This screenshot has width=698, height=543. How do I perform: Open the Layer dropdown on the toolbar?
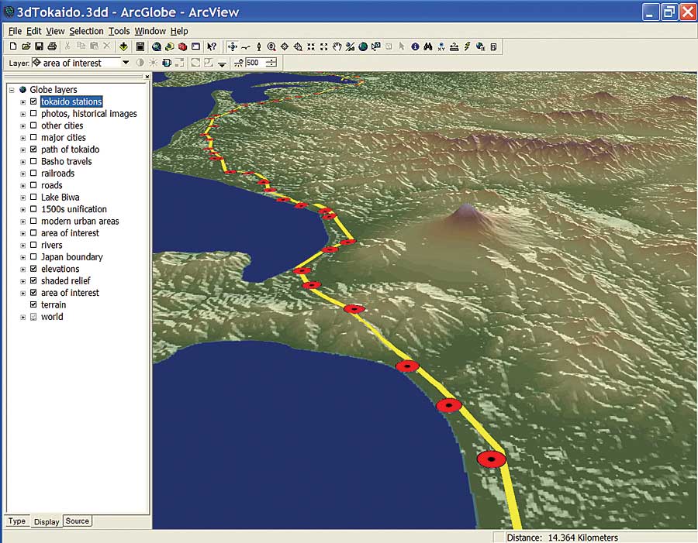tap(126, 63)
